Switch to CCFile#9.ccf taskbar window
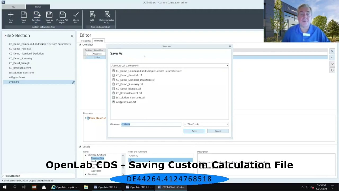Viewport: 339px width, 191px height. pyautogui.click(x=172, y=187)
